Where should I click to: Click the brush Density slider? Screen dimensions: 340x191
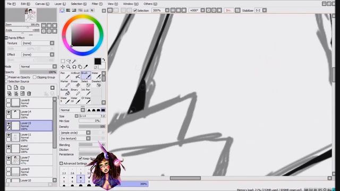(92, 127)
